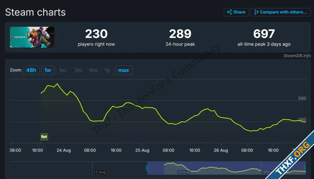Click the SteamDB.info credit text
The image size is (314, 179).
pos(297,56)
